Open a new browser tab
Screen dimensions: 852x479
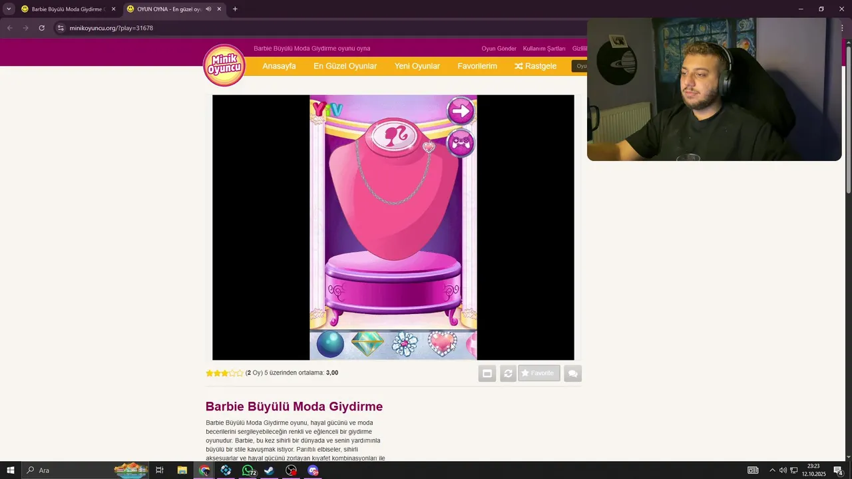click(x=235, y=9)
